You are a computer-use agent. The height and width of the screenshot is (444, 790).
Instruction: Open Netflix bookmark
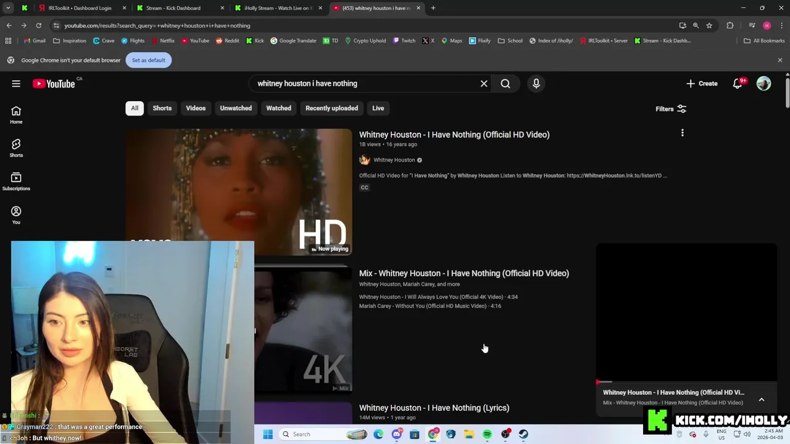[163, 41]
